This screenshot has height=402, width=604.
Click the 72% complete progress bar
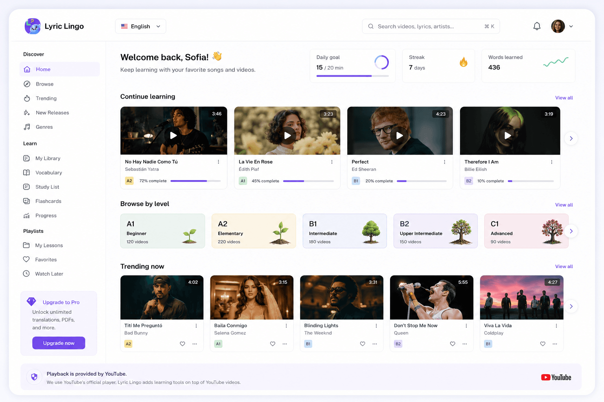195,181
